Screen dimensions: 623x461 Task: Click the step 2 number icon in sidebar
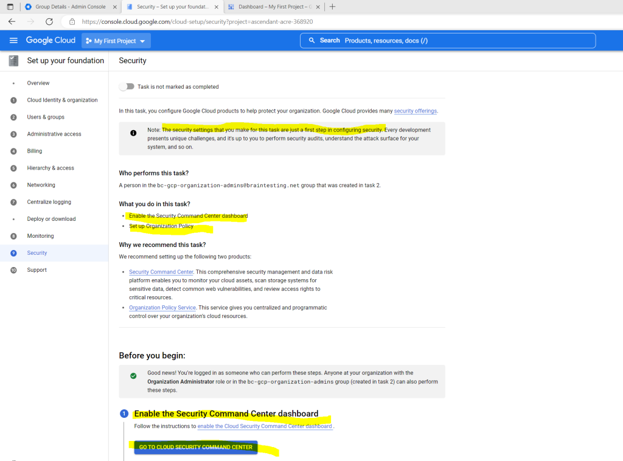pos(13,117)
